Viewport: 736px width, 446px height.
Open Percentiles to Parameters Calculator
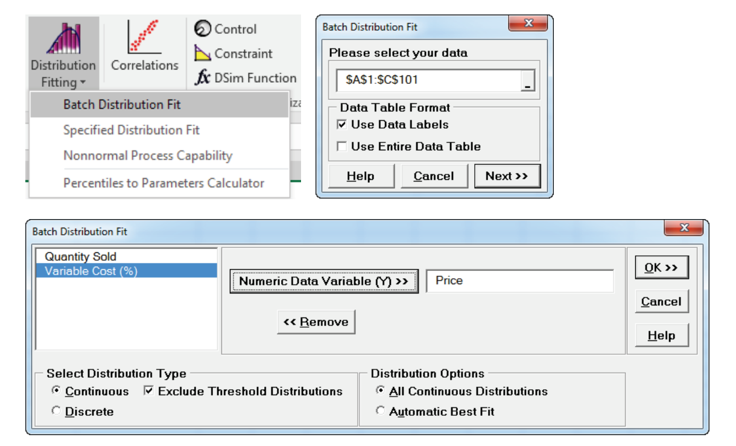pos(163,183)
